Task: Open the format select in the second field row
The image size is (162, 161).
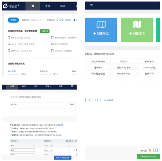Action: [49, 150]
